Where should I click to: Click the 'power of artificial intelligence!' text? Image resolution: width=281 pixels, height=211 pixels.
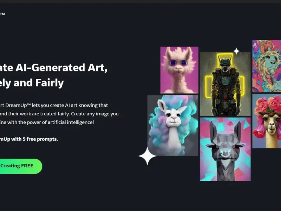[60, 122]
